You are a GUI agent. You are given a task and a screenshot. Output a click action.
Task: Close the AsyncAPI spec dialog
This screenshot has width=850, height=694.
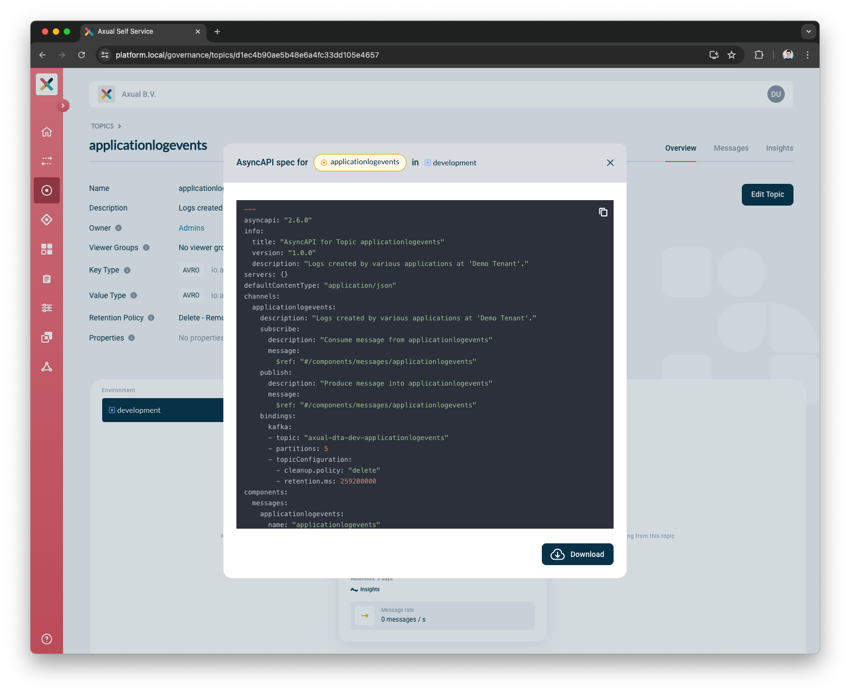[x=610, y=163]
